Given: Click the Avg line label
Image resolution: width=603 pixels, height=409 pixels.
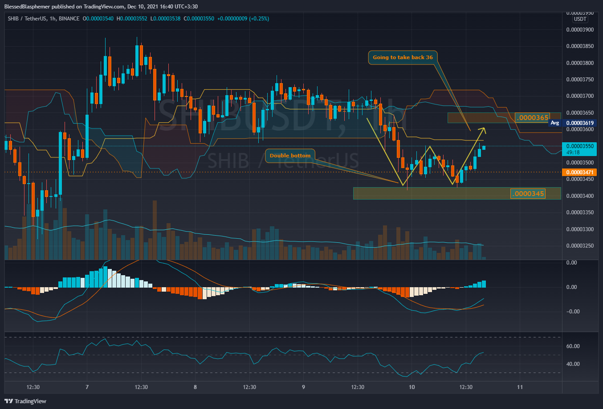Looking at the screenshot, I should click(x=555, y=123).
